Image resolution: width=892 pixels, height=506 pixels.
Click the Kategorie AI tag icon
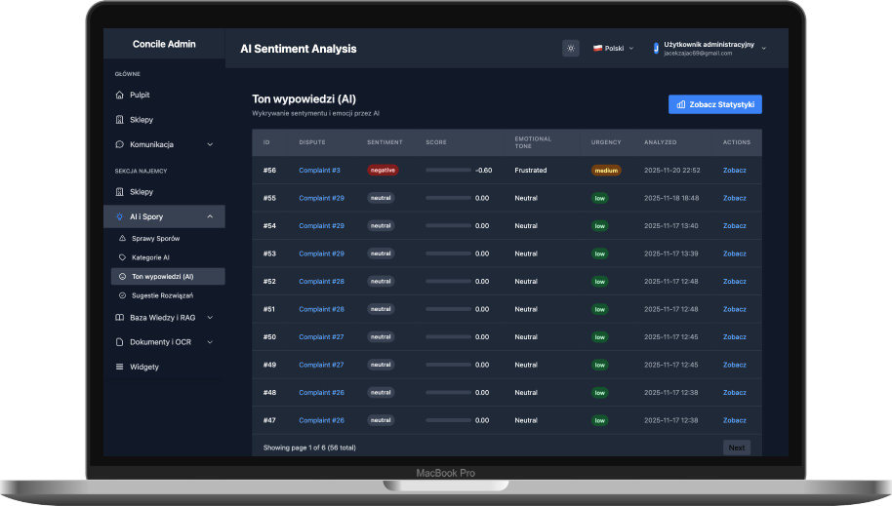pos(122,257)
